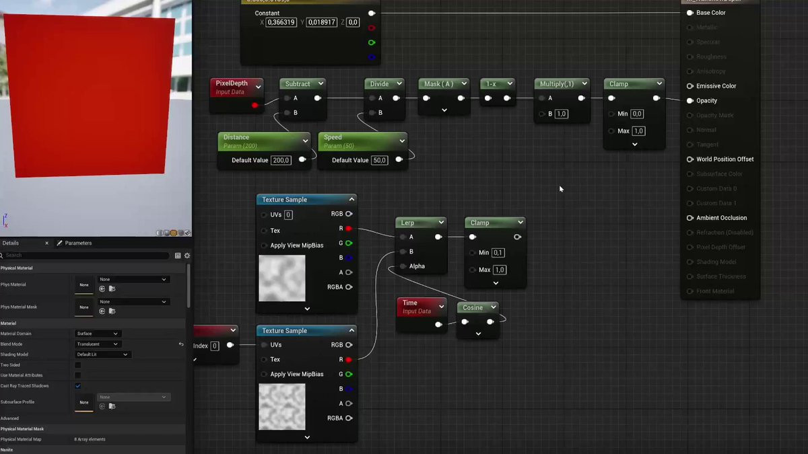This screenshot has width=808, height=454.
Task: Collapse the Time node header chevron
Action: click(x=441, y=306)
